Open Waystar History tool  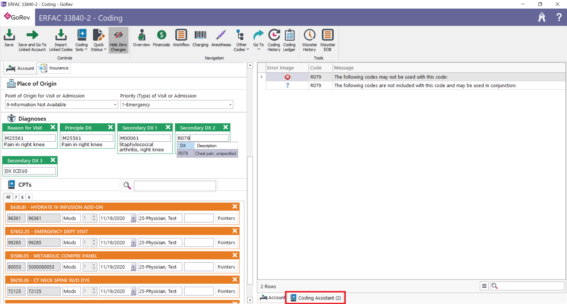tap(309, 40)
